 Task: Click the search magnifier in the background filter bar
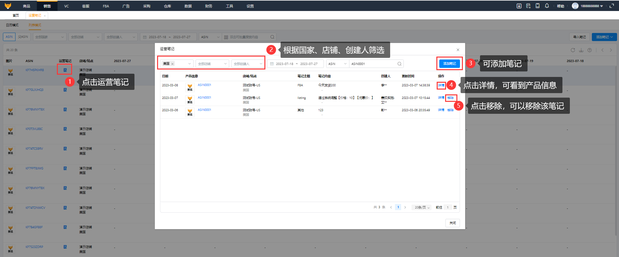coord(272,37)
